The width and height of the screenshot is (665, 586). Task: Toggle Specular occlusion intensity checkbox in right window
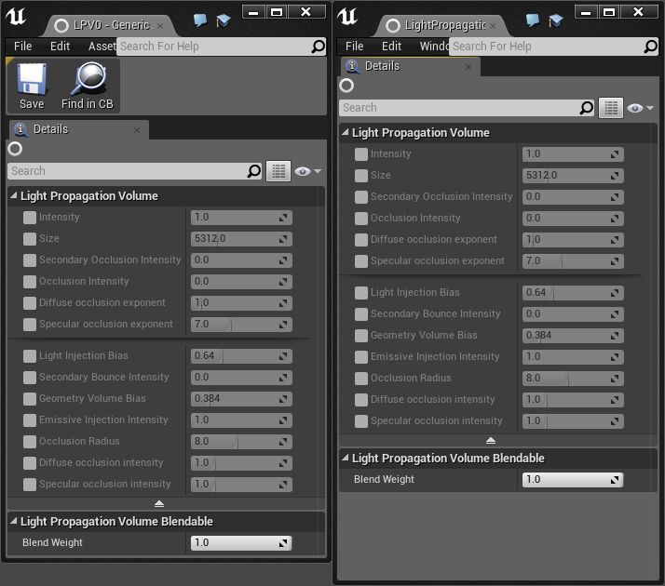point(361,421)
